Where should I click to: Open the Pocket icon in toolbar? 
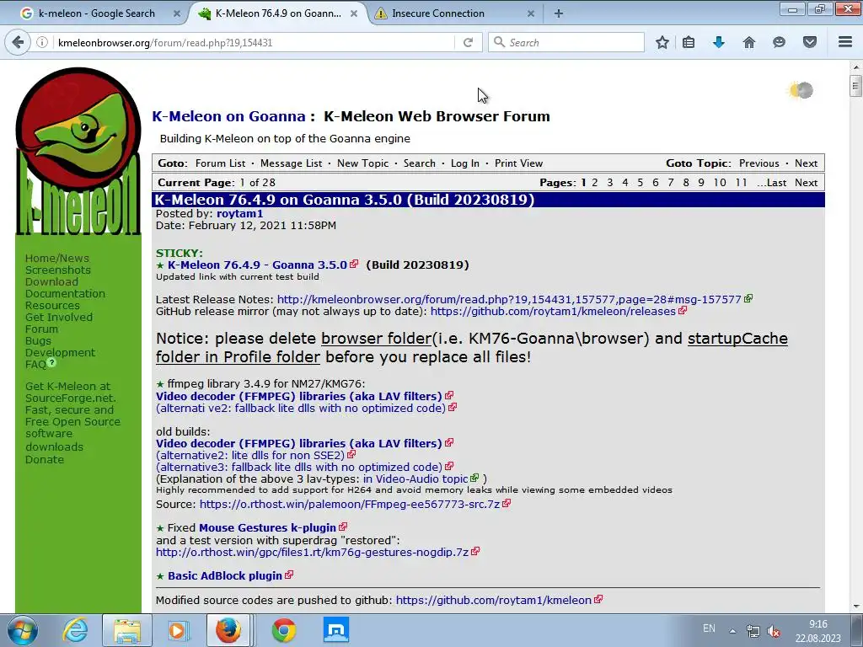pyautogui.click(x=810, y=42)
